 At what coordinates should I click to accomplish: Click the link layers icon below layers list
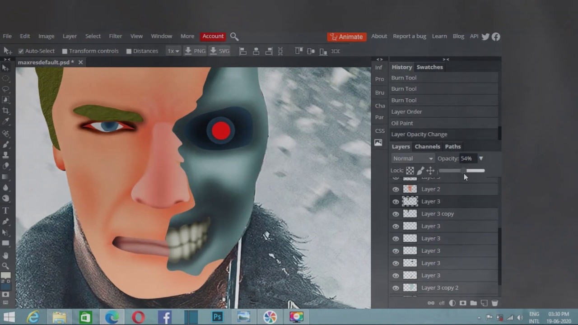click(431, 303)
